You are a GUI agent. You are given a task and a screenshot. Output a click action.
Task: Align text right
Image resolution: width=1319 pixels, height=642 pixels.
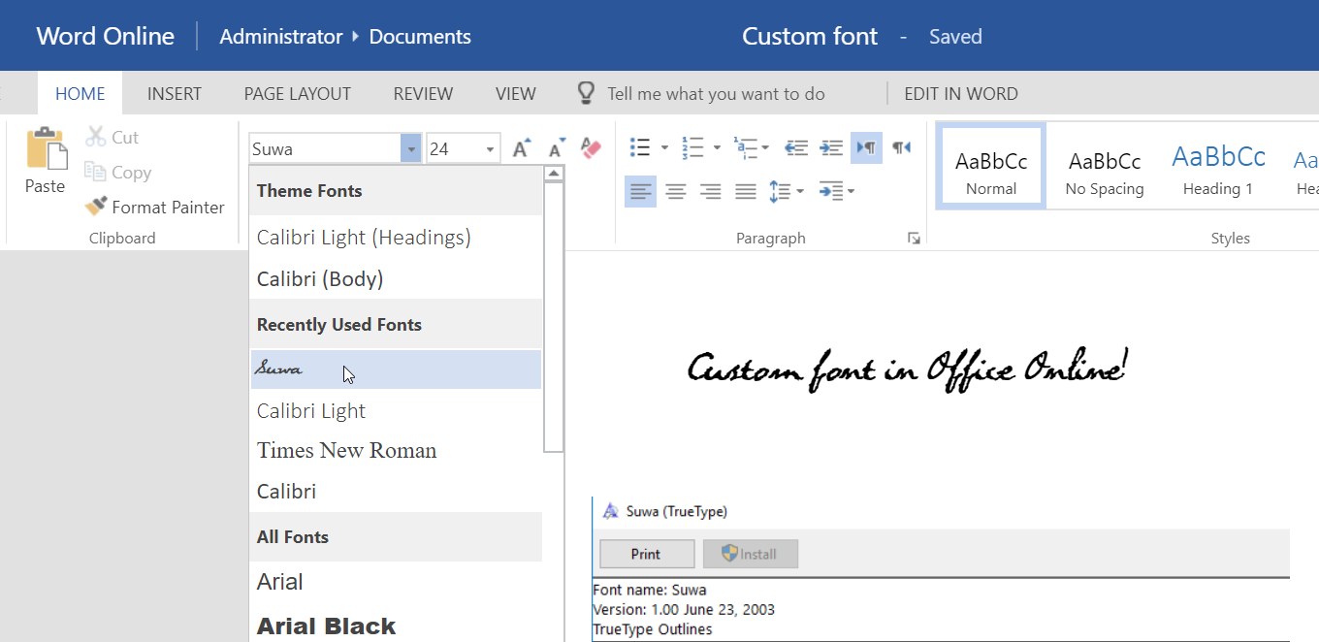click(x=711, y=191)
